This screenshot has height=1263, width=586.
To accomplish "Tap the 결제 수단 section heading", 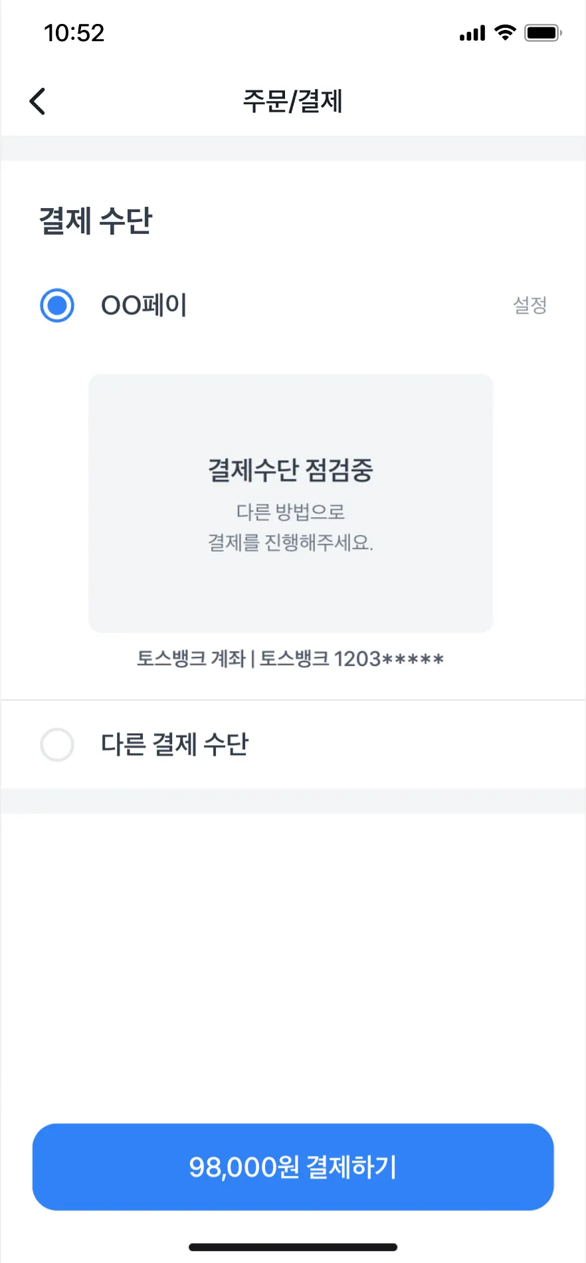I will click(96, 221).
